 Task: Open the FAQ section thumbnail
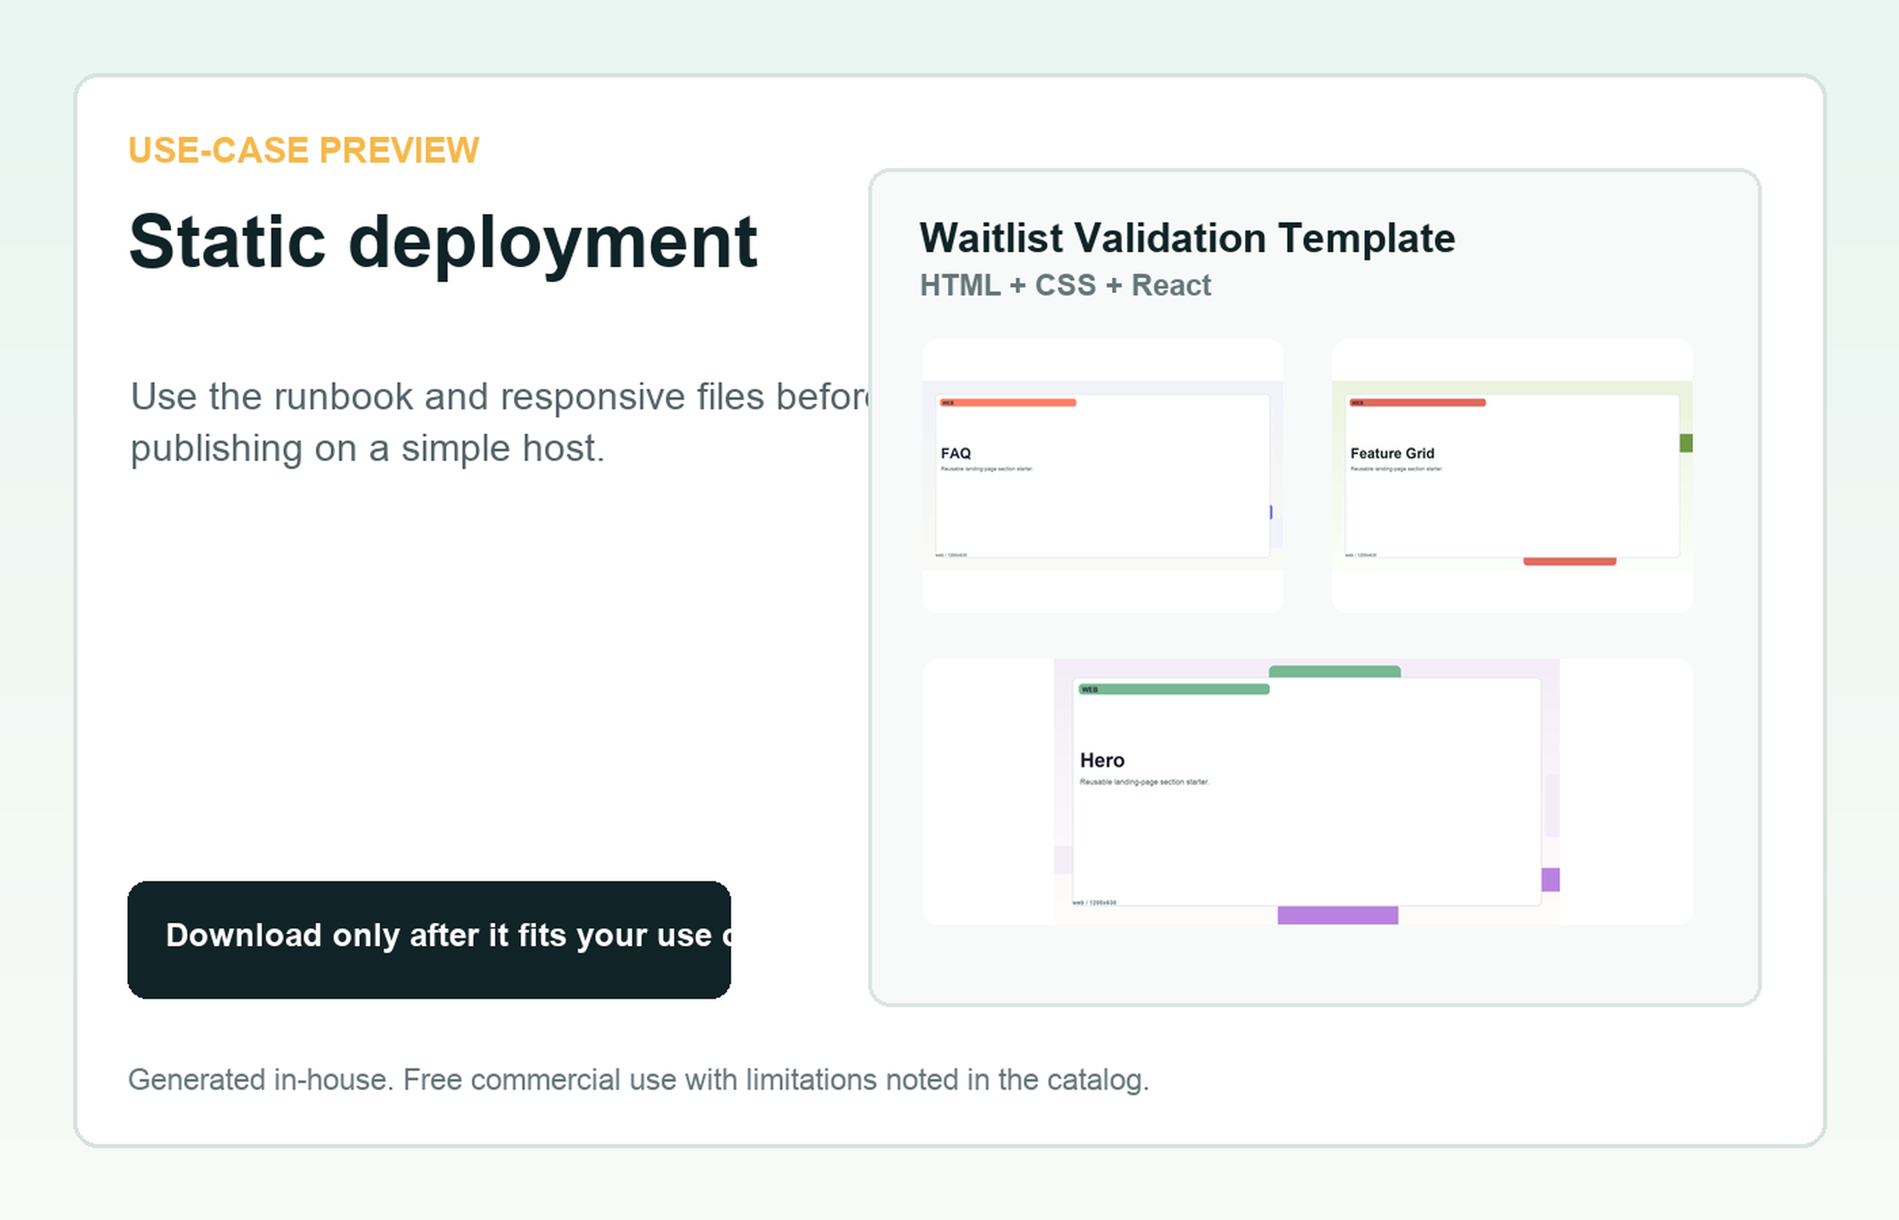tap(1103, 475)
